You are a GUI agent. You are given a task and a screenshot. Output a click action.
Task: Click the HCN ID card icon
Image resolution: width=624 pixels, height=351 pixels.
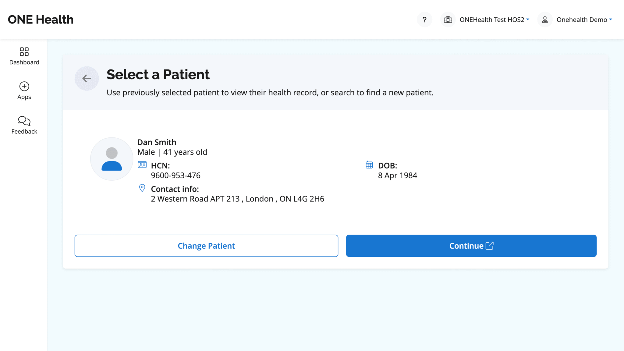(142, 165)
